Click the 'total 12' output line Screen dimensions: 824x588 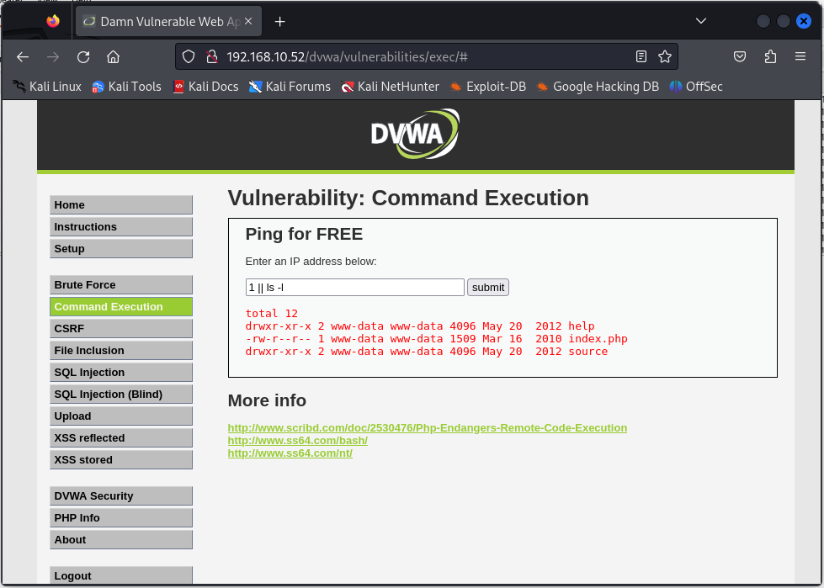272,314
